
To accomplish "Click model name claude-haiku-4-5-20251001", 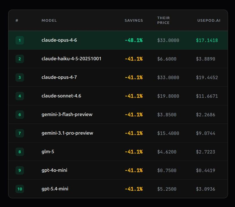I will [71, 59].
